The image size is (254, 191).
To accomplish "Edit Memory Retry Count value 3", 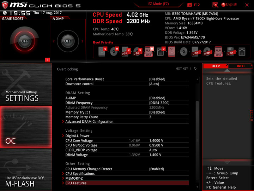I will coord(150,117).
